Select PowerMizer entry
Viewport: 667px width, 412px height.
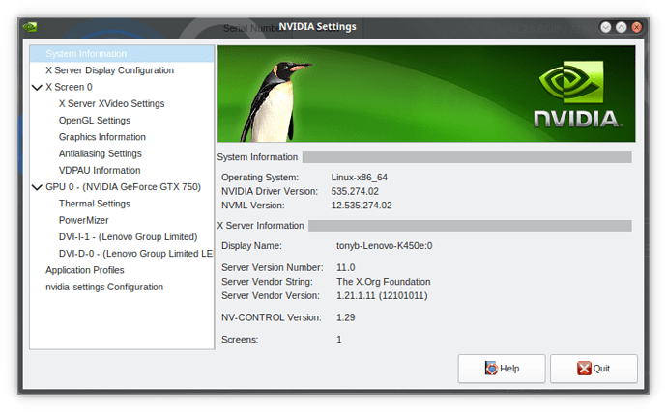coord(83,220)
